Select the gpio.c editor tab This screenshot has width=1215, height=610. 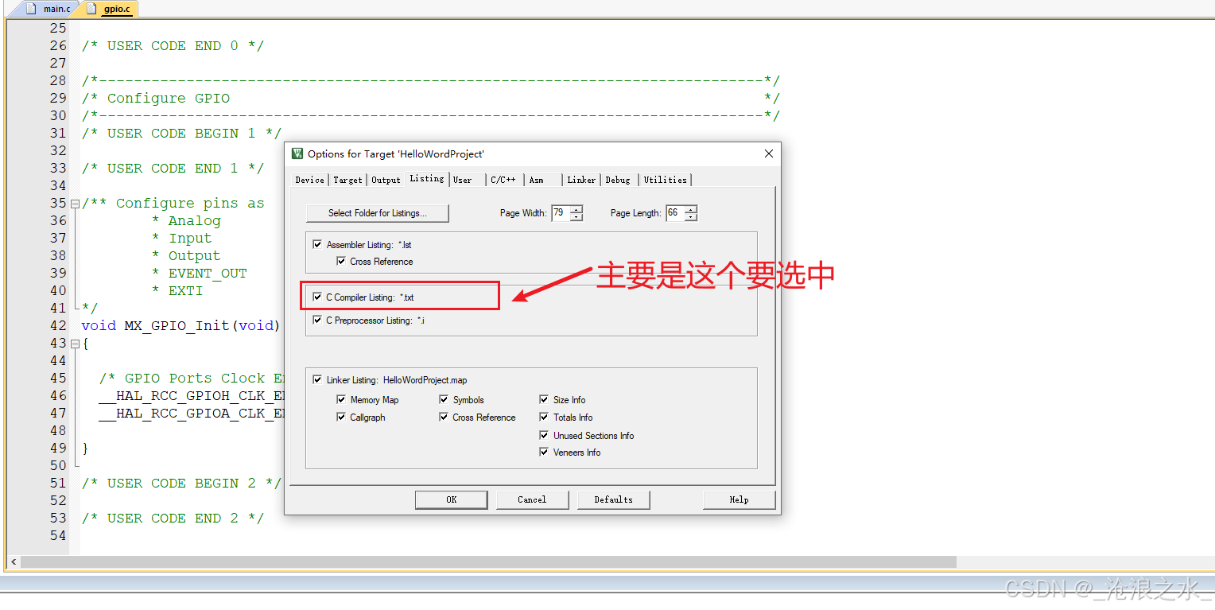110,9
